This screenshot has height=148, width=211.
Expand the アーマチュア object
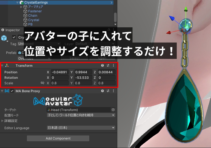[x=21, y=7]
